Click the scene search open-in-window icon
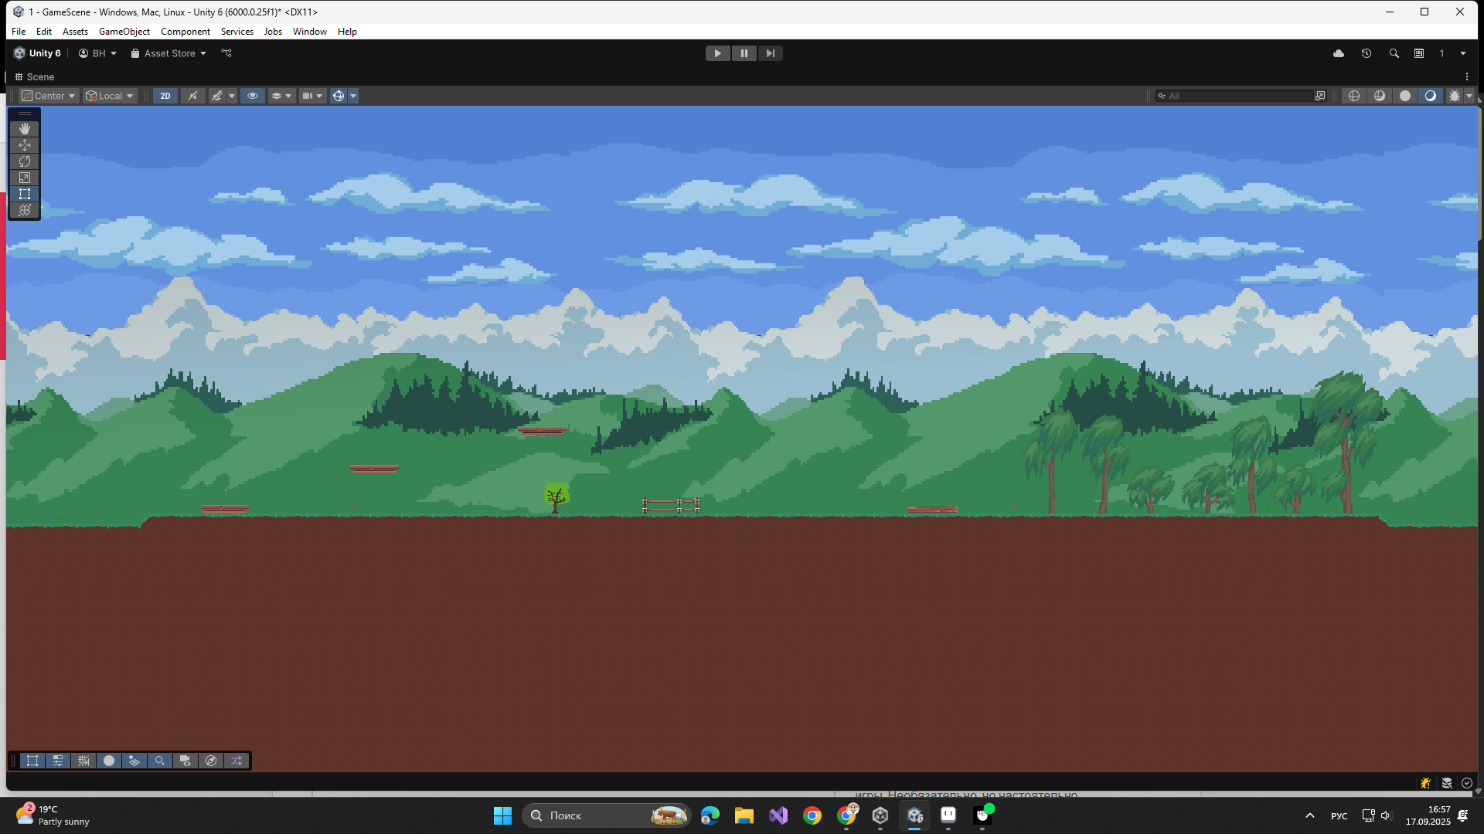 1320,96
